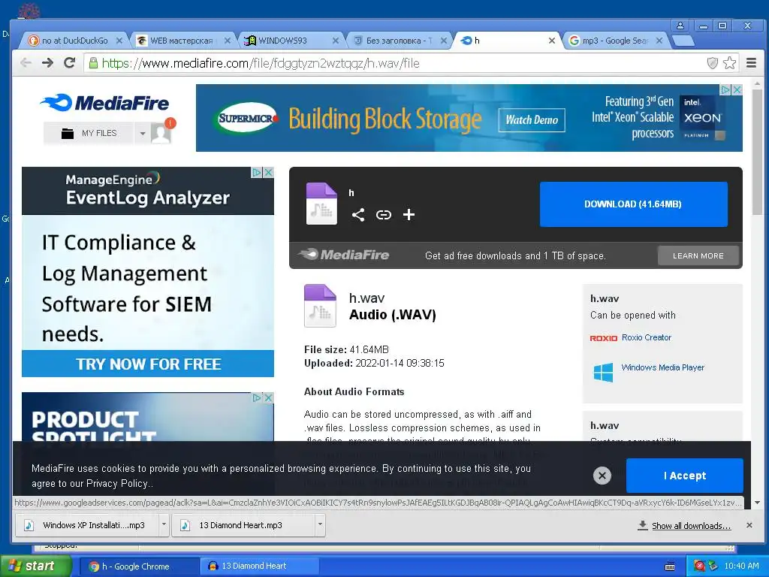769x577 pixels.
Task: Click Try Now For Free ad button
Action: 148,364
